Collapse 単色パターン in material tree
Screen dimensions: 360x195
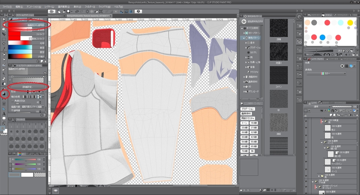coord(244,38)
